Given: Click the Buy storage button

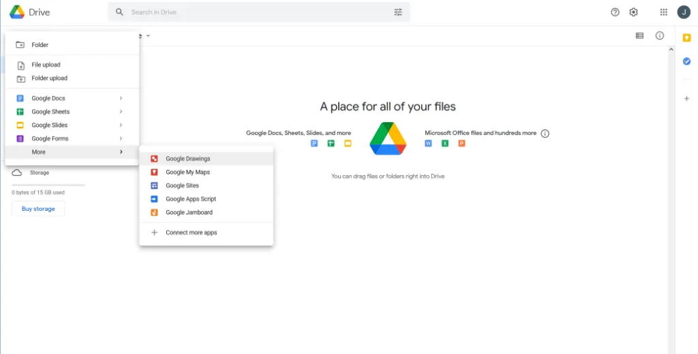Looking at the screenshot, I should 38,209.
